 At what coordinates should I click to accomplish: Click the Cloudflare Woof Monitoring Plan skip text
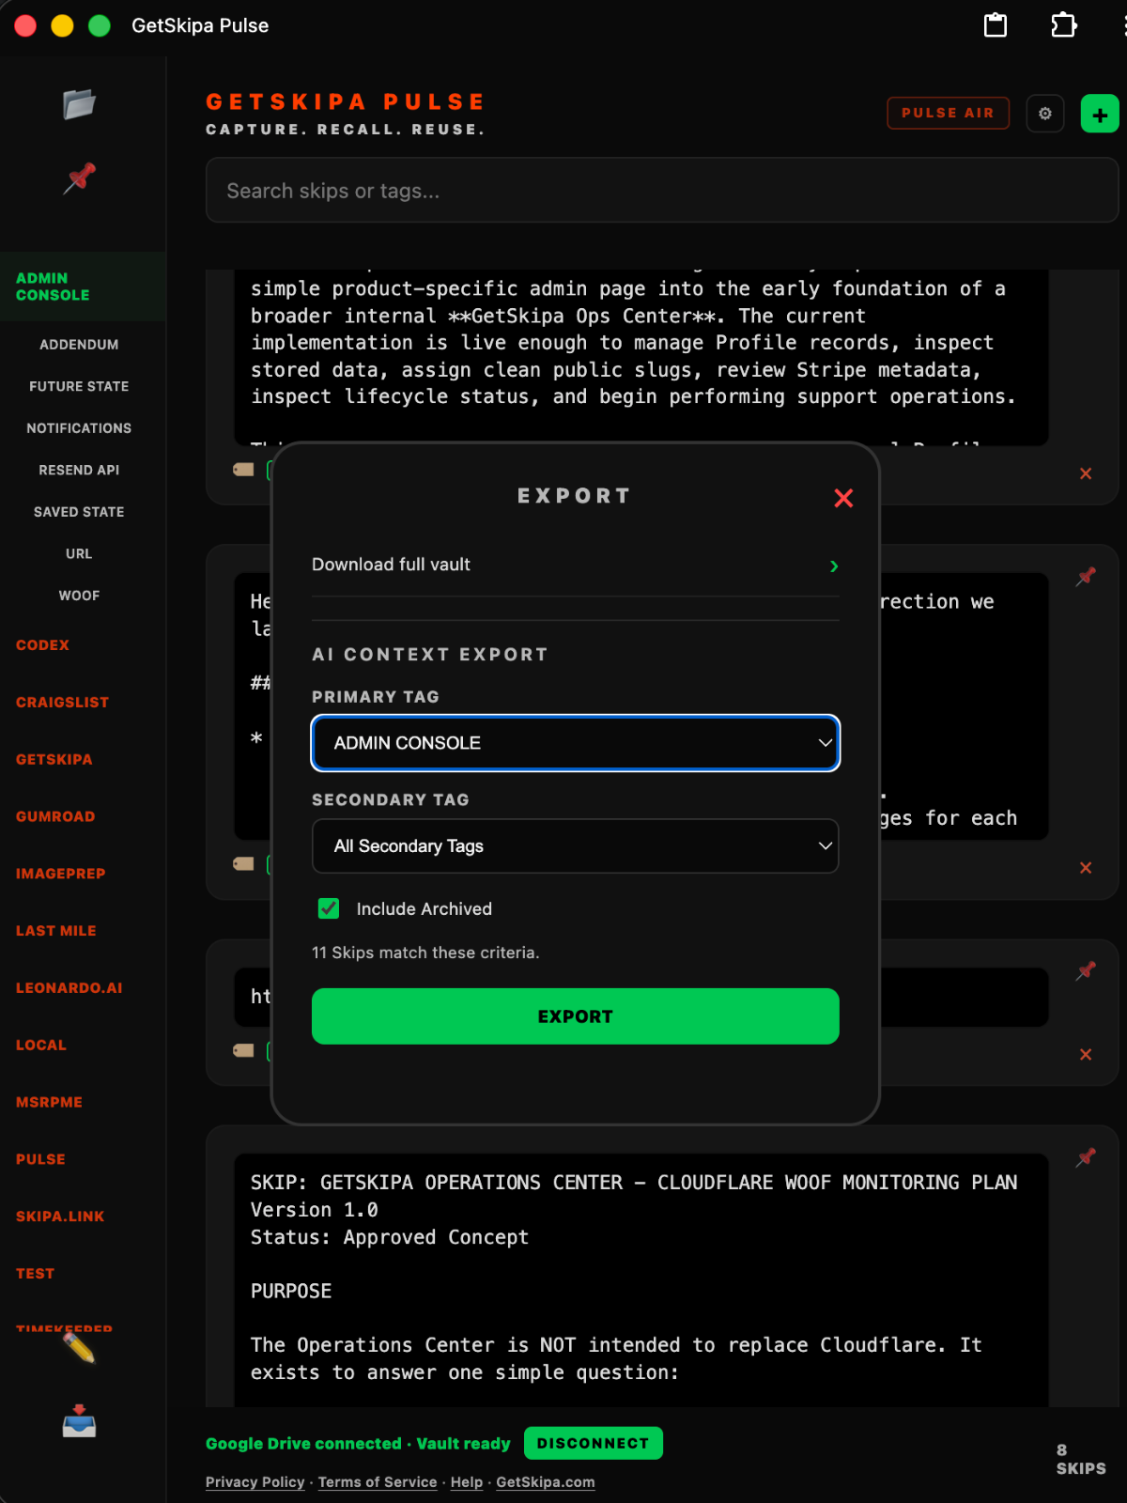pos(641,1279)
